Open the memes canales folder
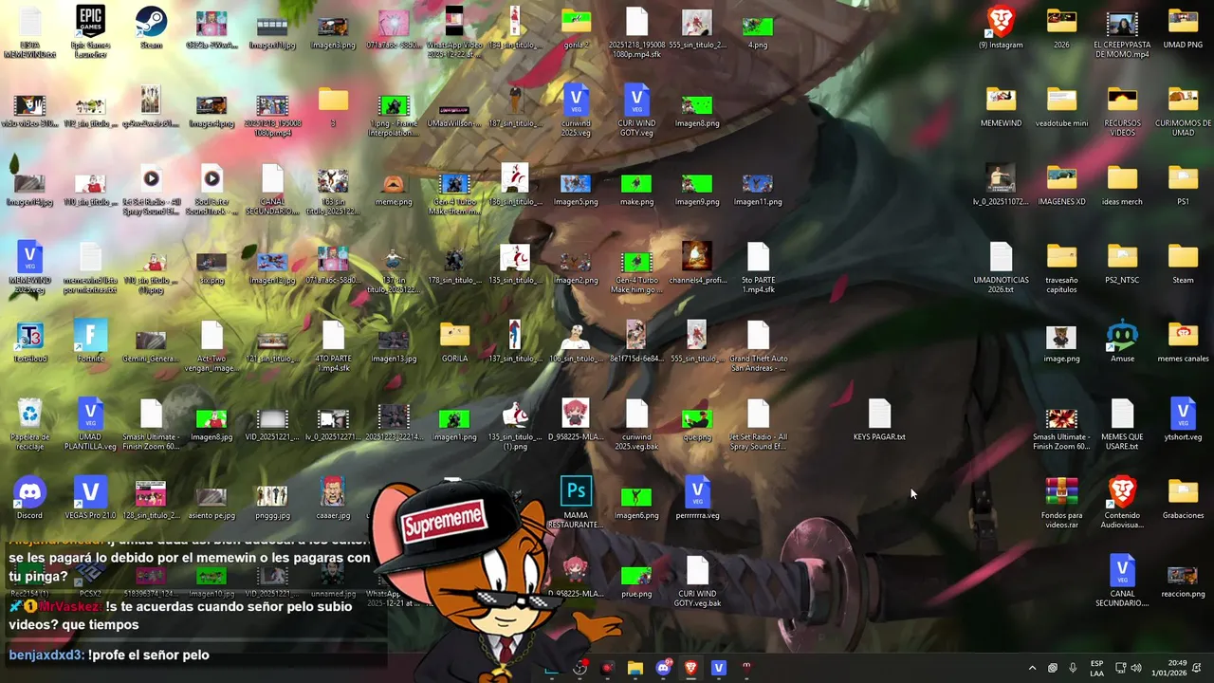This screenshot has height=683, width=1214. tap(1183, 341)
